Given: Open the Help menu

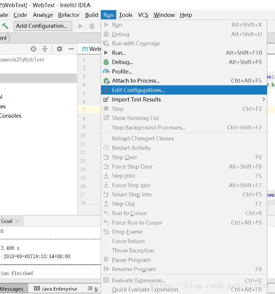Looking at the screenshot, I should click(x=186, y=15).
